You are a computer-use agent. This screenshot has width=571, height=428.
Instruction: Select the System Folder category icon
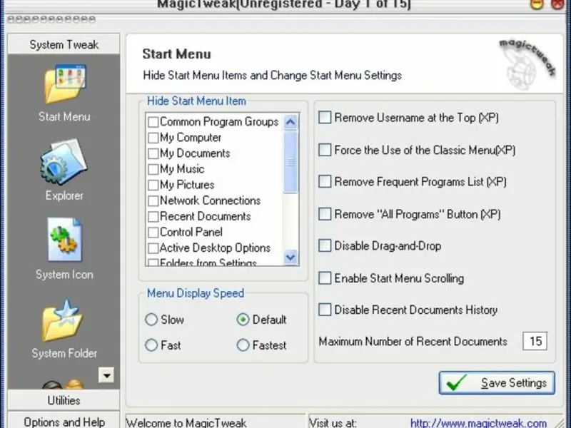point(63,321)
